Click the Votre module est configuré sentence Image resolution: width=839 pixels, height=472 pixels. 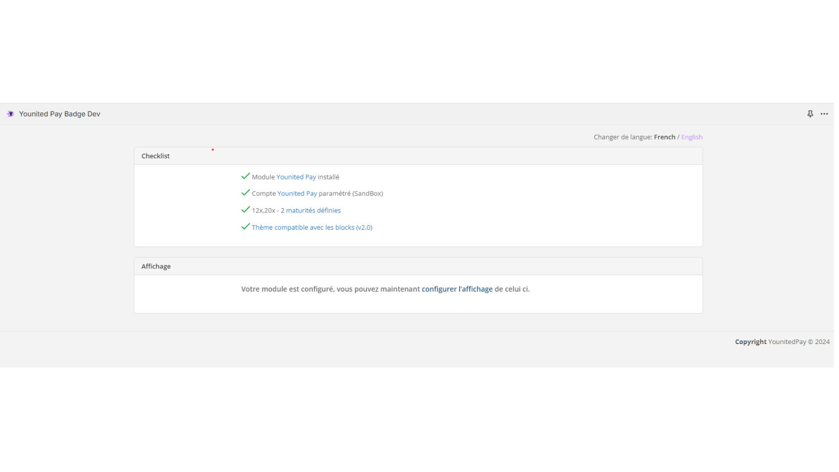(385, 289)
